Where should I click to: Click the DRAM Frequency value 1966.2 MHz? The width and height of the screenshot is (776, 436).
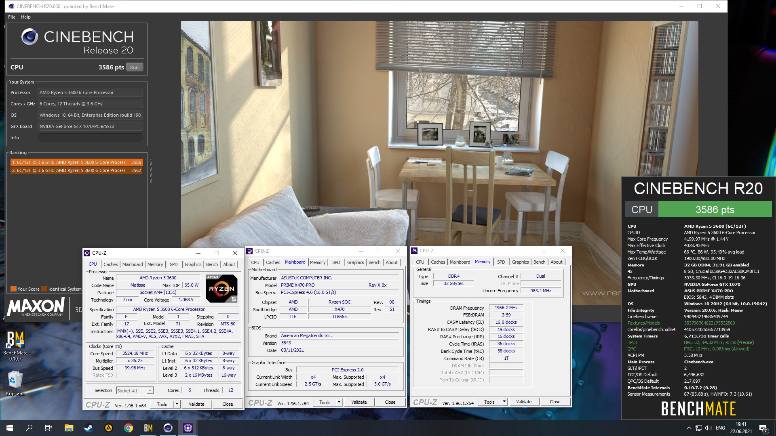tap(506, 308)
